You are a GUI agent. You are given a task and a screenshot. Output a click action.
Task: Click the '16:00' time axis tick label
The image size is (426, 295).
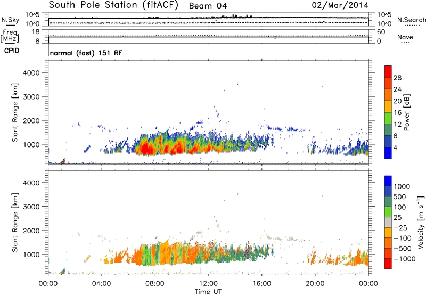[x=261, y=284]
